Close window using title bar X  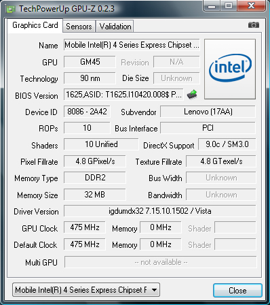tap(251, 5)
